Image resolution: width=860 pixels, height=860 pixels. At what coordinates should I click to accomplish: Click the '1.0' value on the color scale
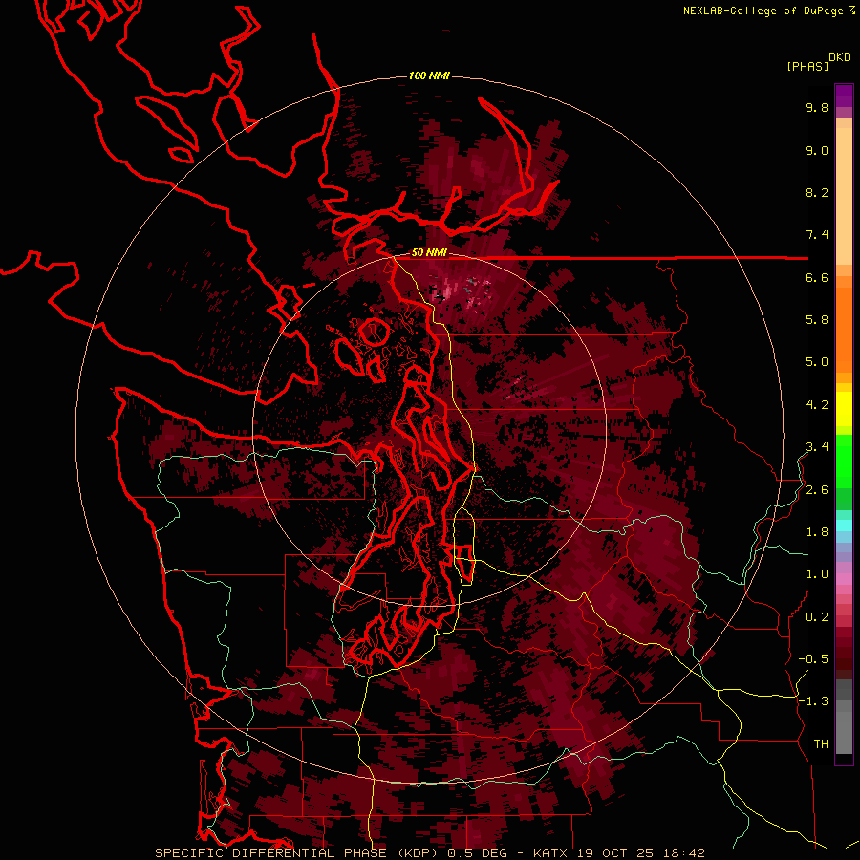tap(817, 574)
